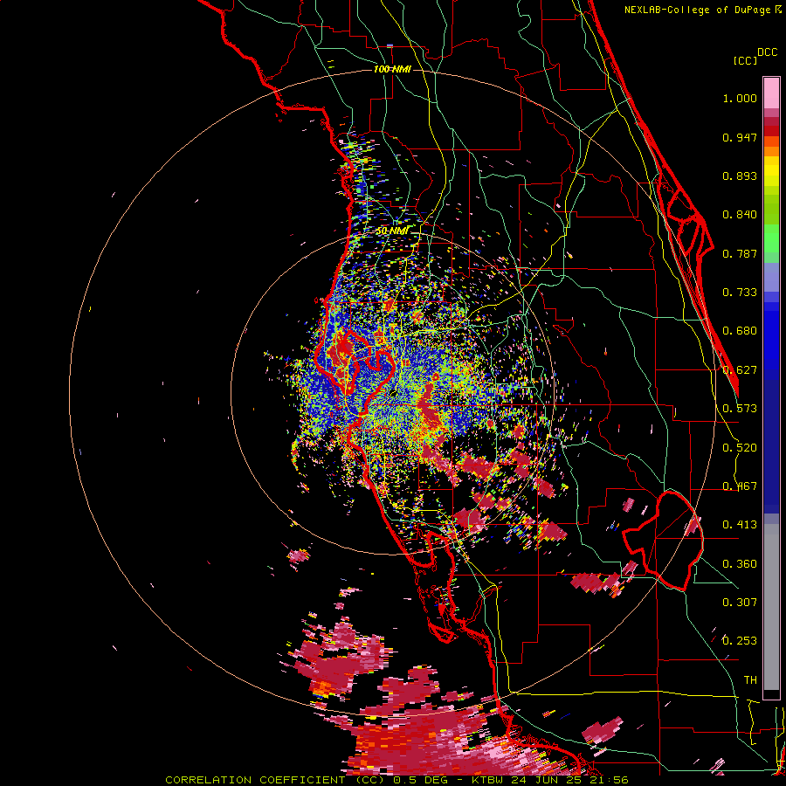
Task: Click the 100 NMI range ring label
Action: point(392,69)
